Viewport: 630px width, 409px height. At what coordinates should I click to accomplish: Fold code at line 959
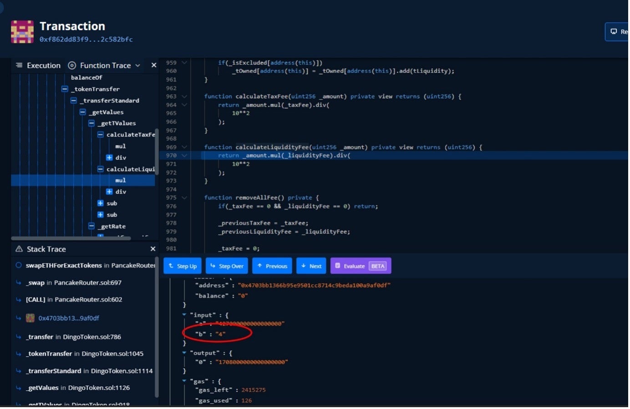(184, 63)
